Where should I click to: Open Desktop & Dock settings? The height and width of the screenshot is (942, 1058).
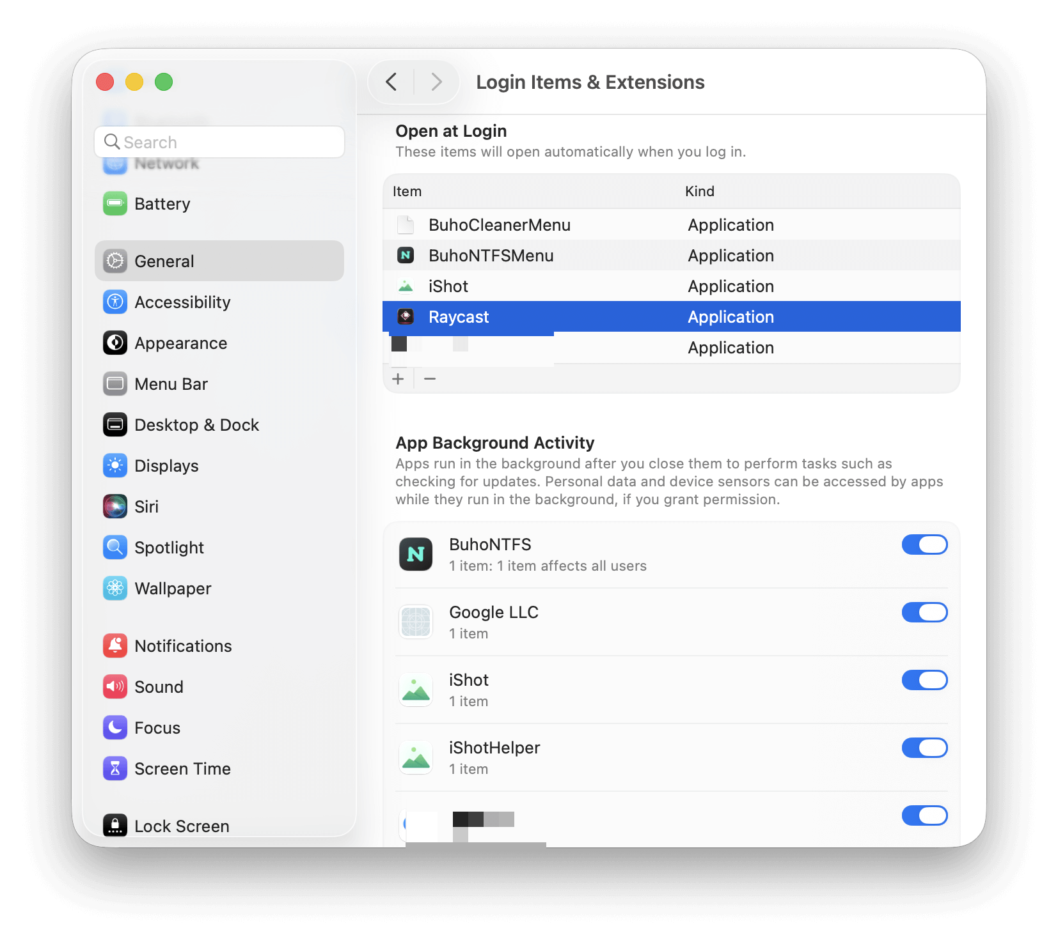click(197, 425)
